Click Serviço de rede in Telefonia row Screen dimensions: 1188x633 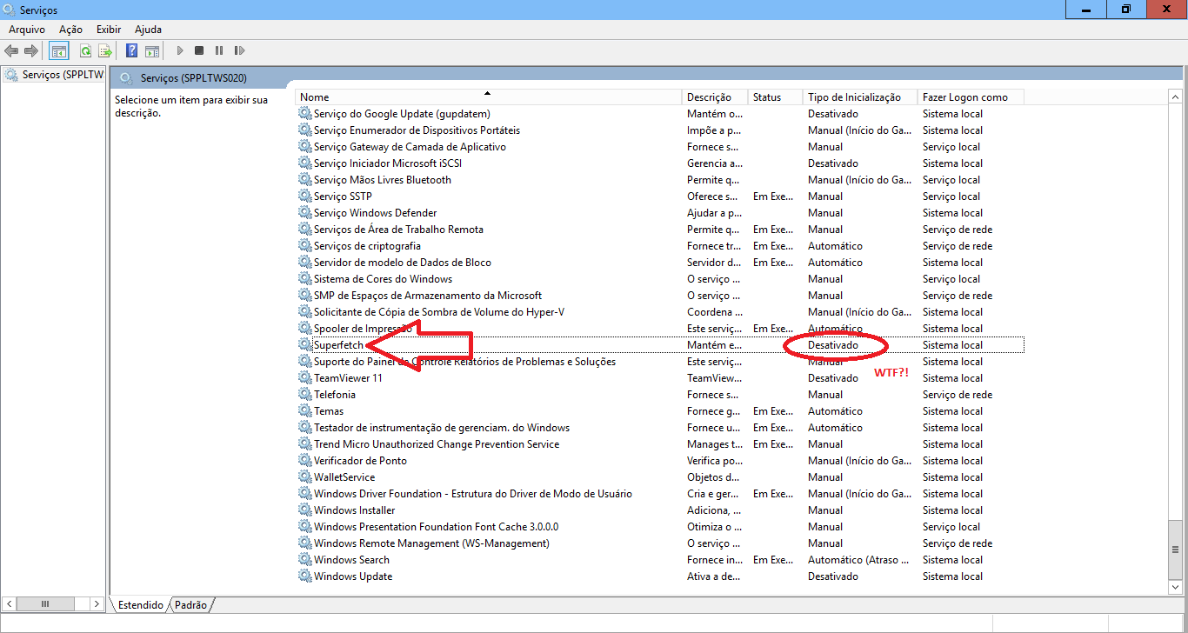coord(958,395)
